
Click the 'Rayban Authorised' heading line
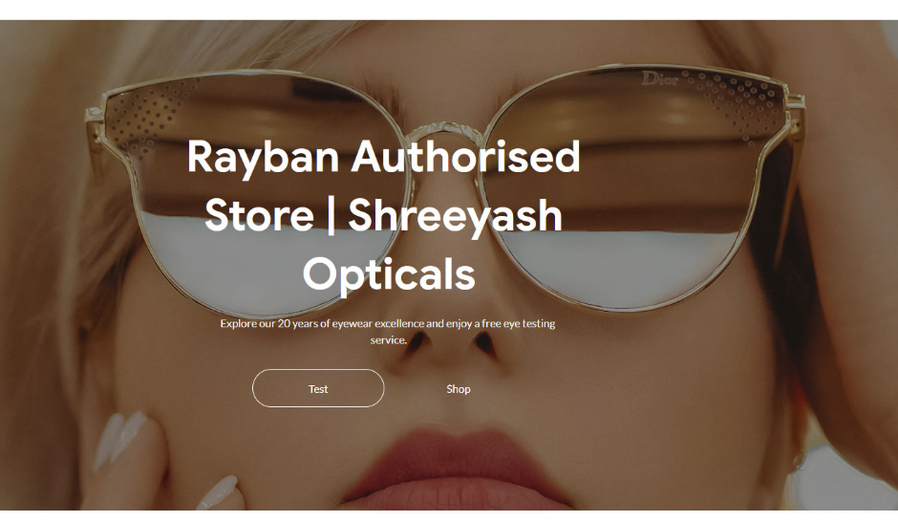pyautogui.click(x=384, y=157)
